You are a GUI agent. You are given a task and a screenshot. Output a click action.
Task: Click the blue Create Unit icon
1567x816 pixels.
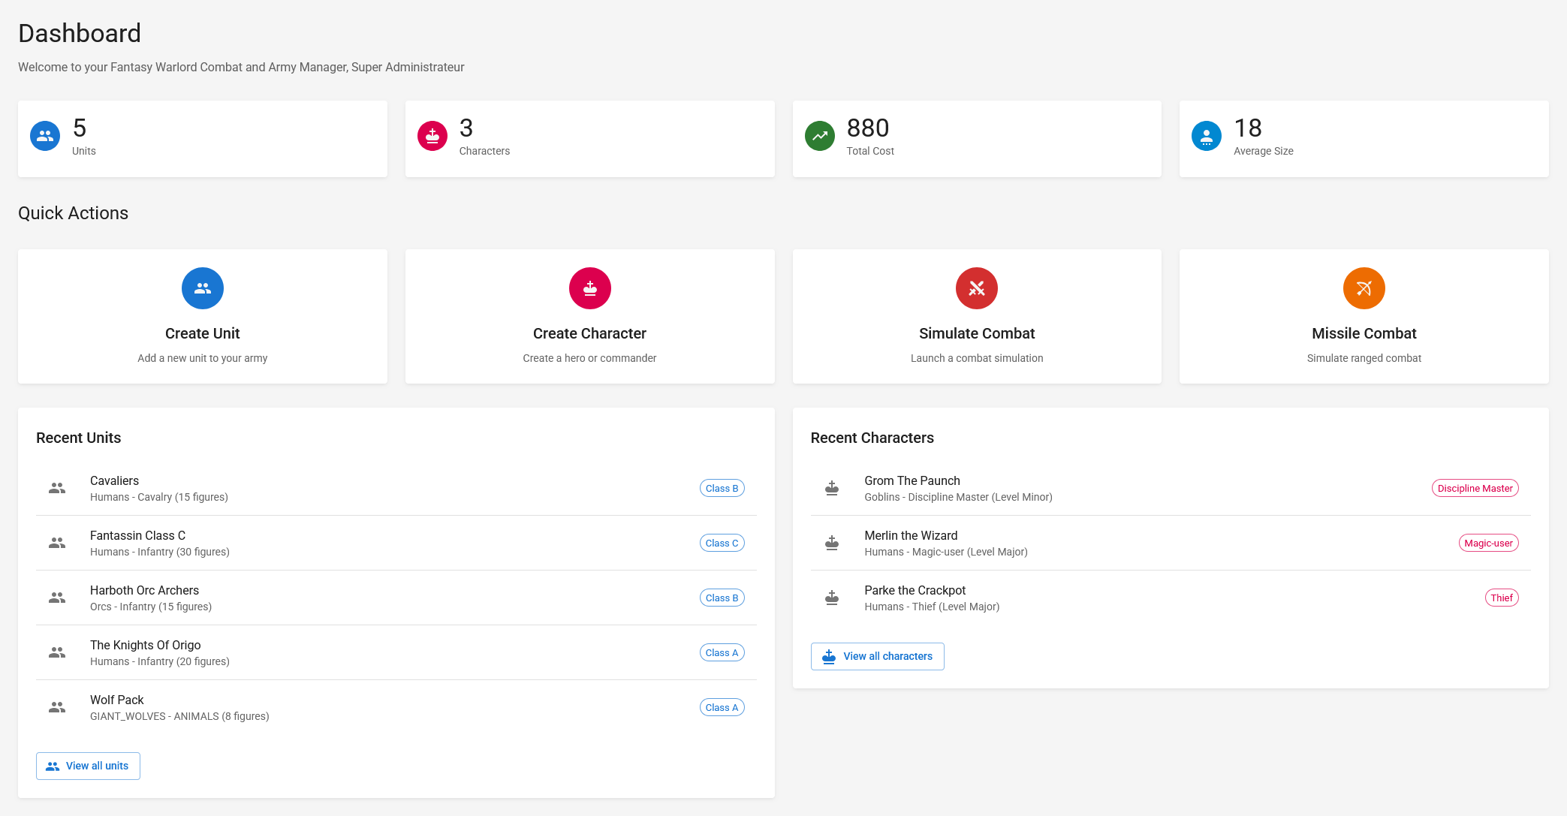(203, 288)
